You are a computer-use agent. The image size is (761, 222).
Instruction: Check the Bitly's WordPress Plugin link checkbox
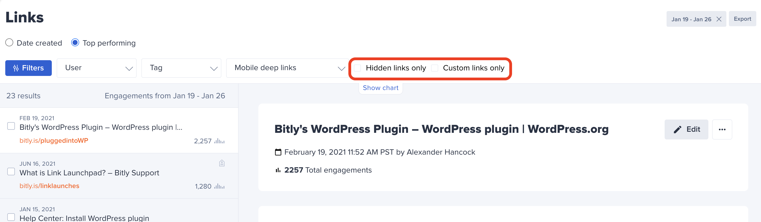tap(11, 126)
